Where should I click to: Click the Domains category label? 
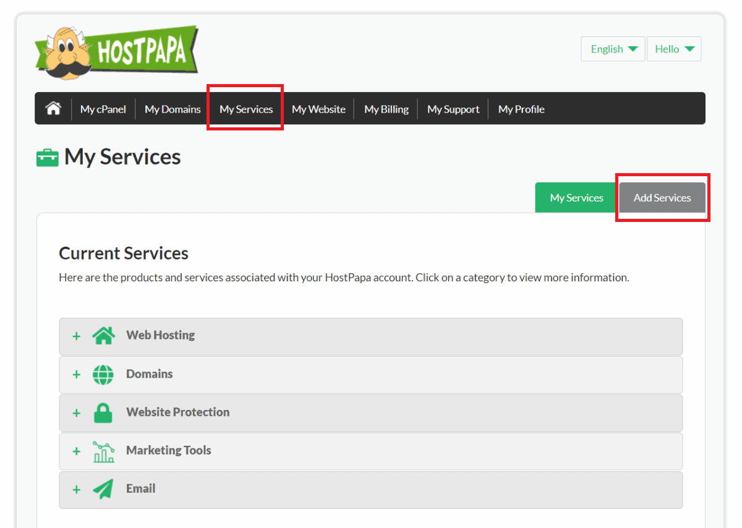pyautogui.click(x=150, y=373)
